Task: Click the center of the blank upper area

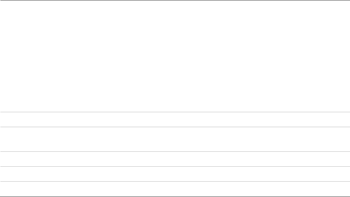Action: (175, 56)
